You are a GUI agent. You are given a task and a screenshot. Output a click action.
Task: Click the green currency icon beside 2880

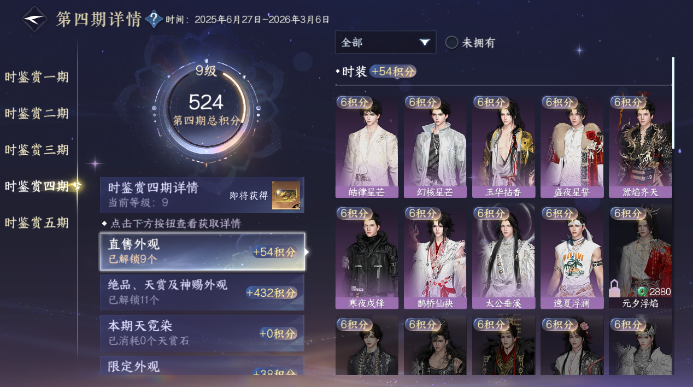tap(642, 292)
